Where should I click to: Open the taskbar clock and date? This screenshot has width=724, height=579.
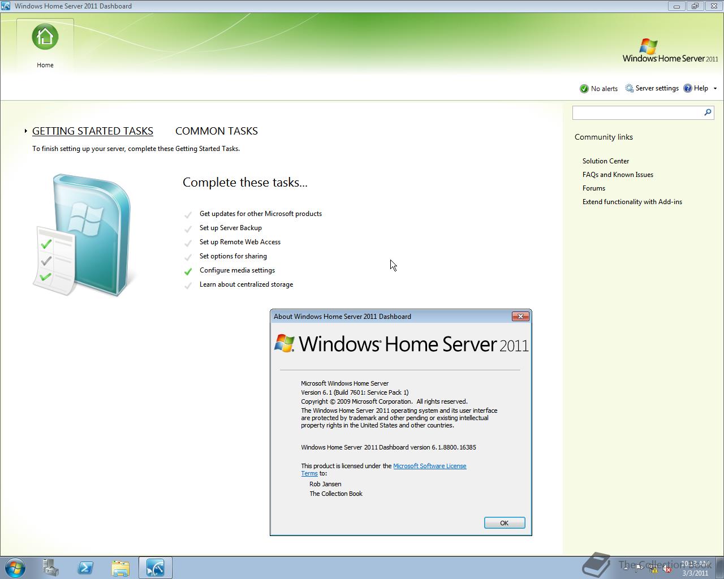[695, 568]
